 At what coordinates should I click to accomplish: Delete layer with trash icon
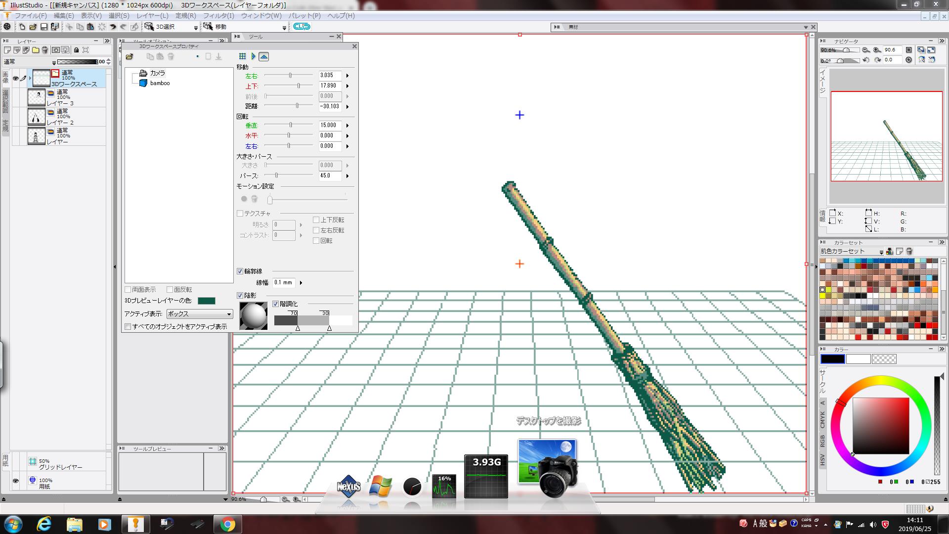click(45, 50)
